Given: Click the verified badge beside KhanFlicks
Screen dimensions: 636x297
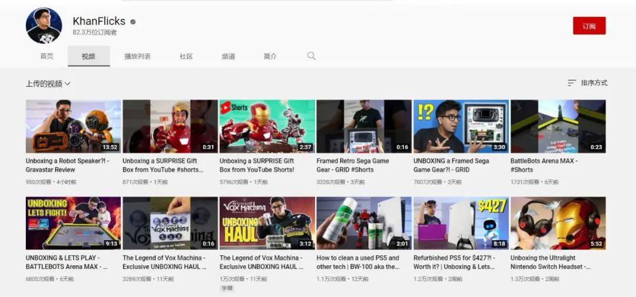Looking at the screenshot, I should pyautogui.click(x=132, y=22).
